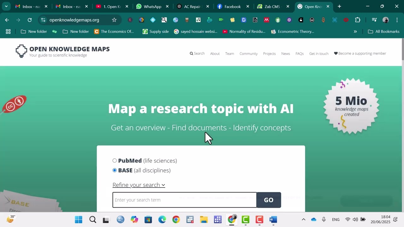Image resolution: width=404 pixels, height=227 pixels.
Task: Click the page vertical scrollbar thumb
Action: 402,49
